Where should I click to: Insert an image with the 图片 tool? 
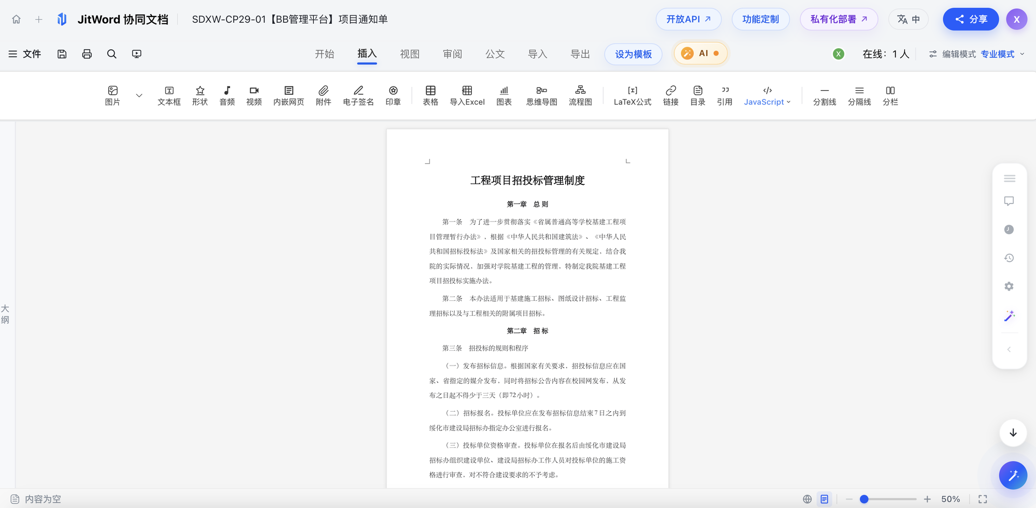coord(112,96)
